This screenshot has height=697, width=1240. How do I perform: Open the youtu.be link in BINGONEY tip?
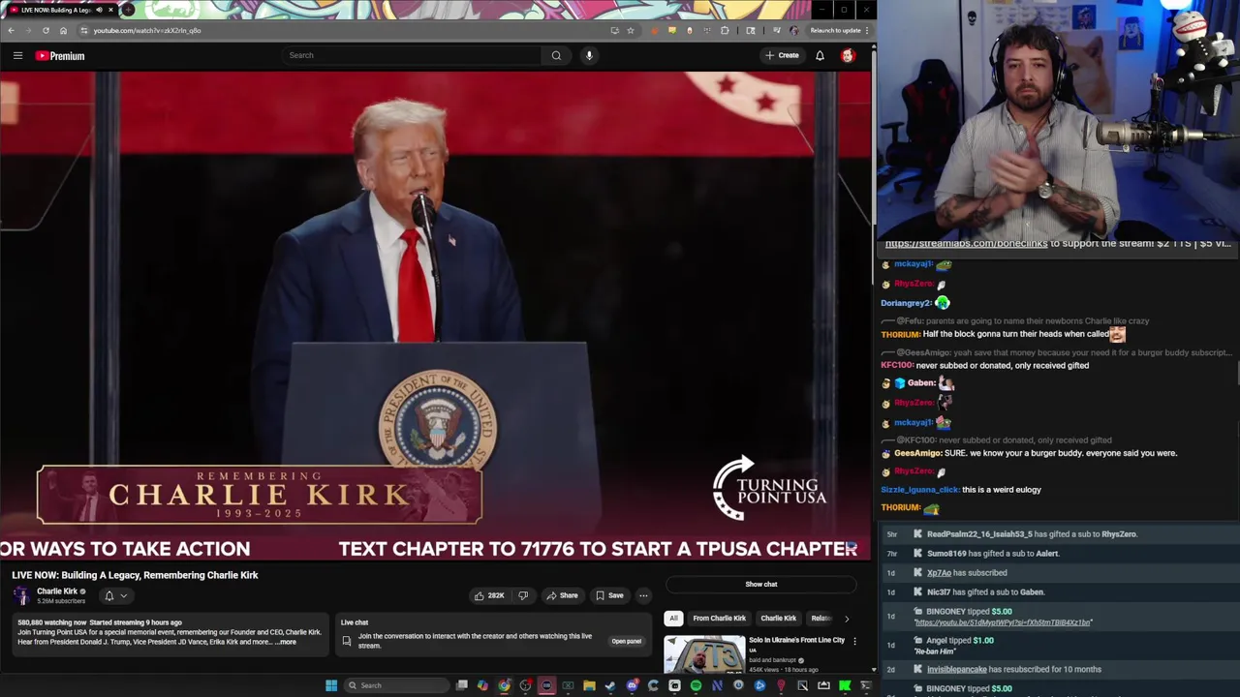1003,622
